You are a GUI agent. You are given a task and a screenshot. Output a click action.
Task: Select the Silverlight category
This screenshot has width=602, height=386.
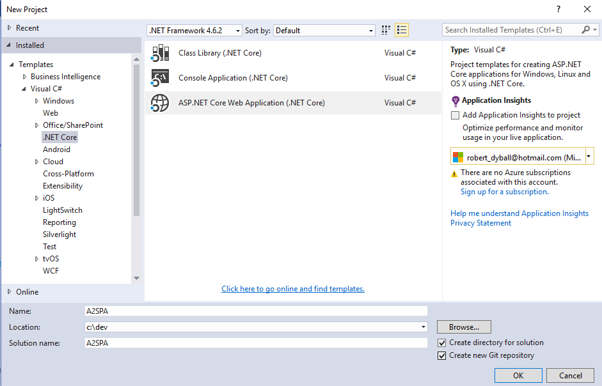(x=59, y=235)
